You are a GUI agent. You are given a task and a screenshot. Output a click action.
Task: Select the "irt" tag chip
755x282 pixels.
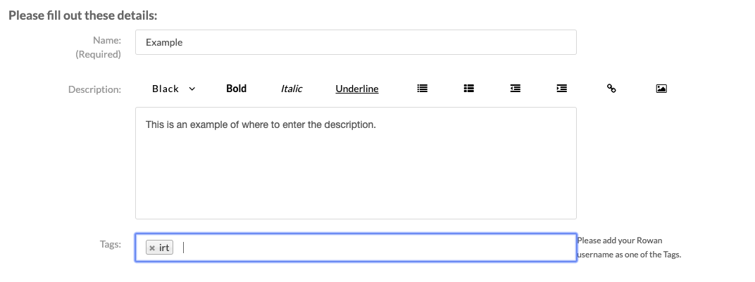(x=159, y=248)
